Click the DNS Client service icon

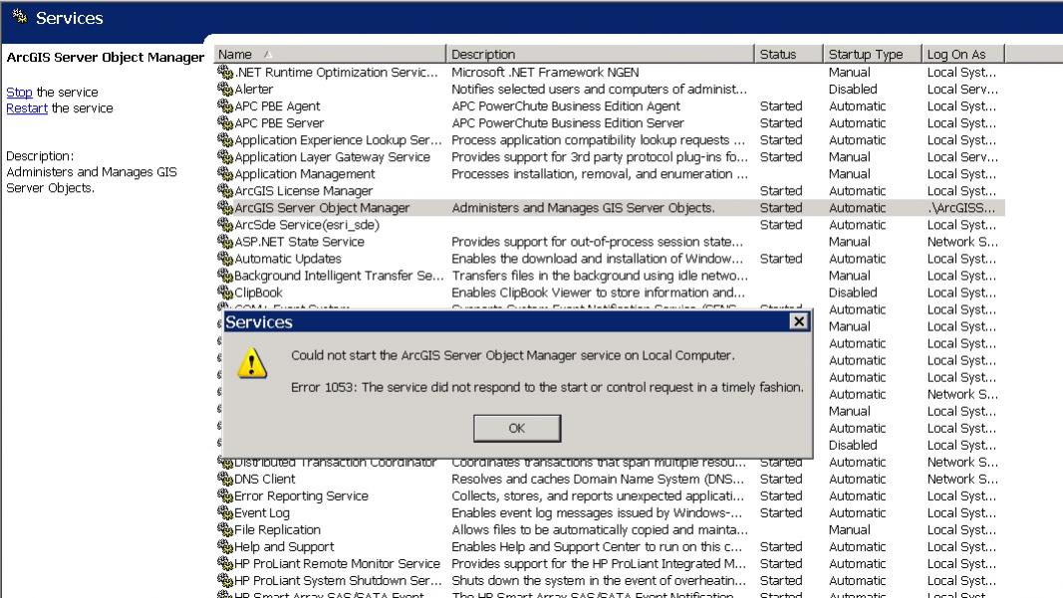click(x=225, y=479)
